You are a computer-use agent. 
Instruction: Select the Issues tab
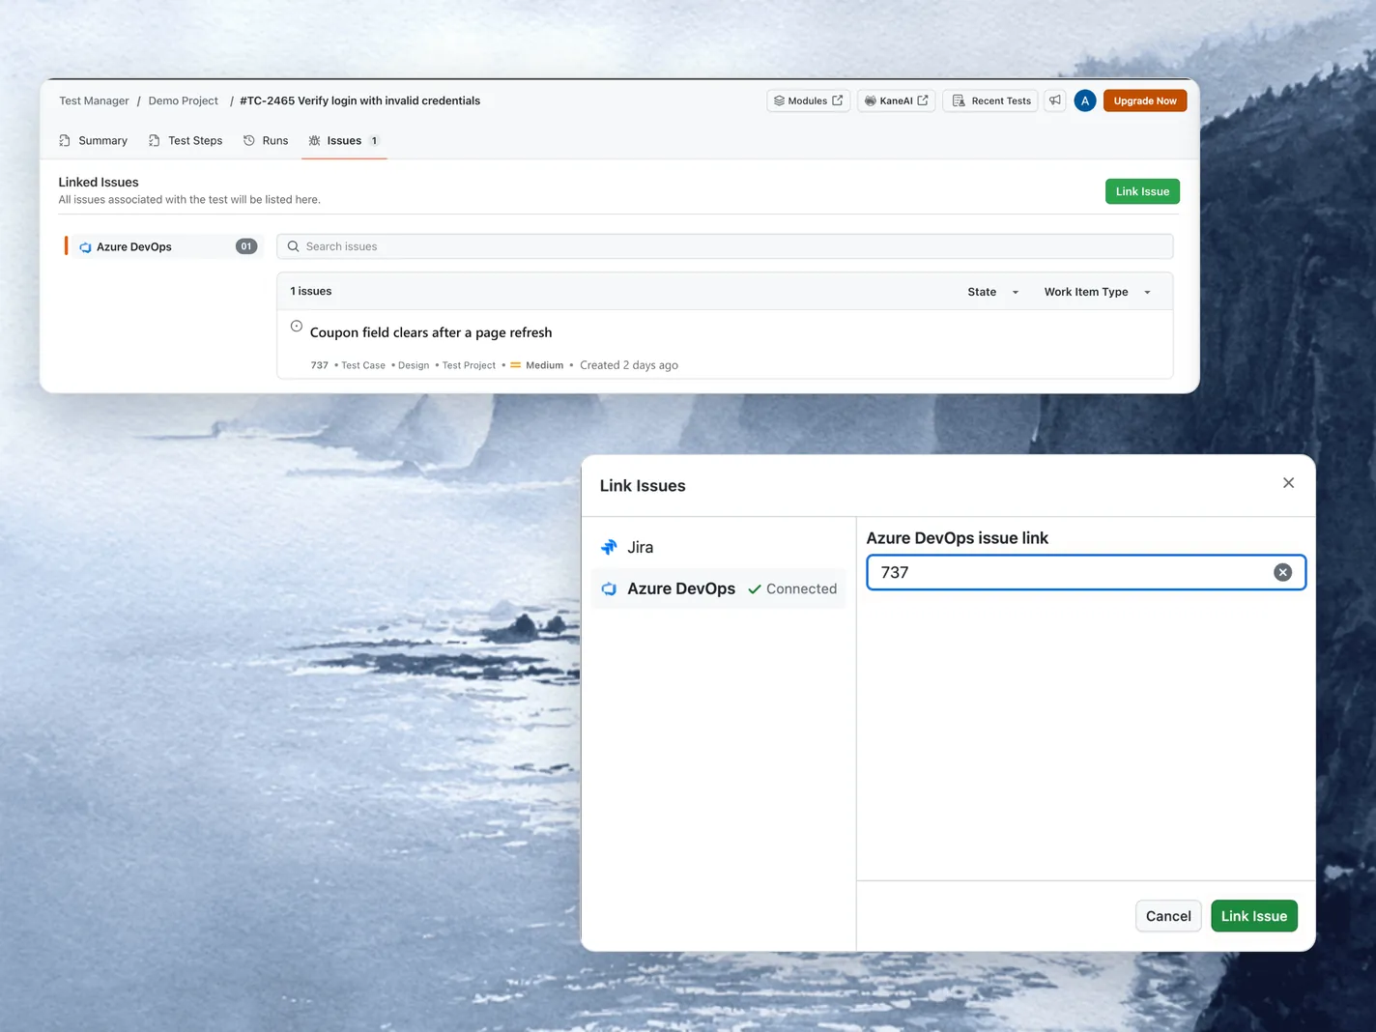[x=344, y=141]
